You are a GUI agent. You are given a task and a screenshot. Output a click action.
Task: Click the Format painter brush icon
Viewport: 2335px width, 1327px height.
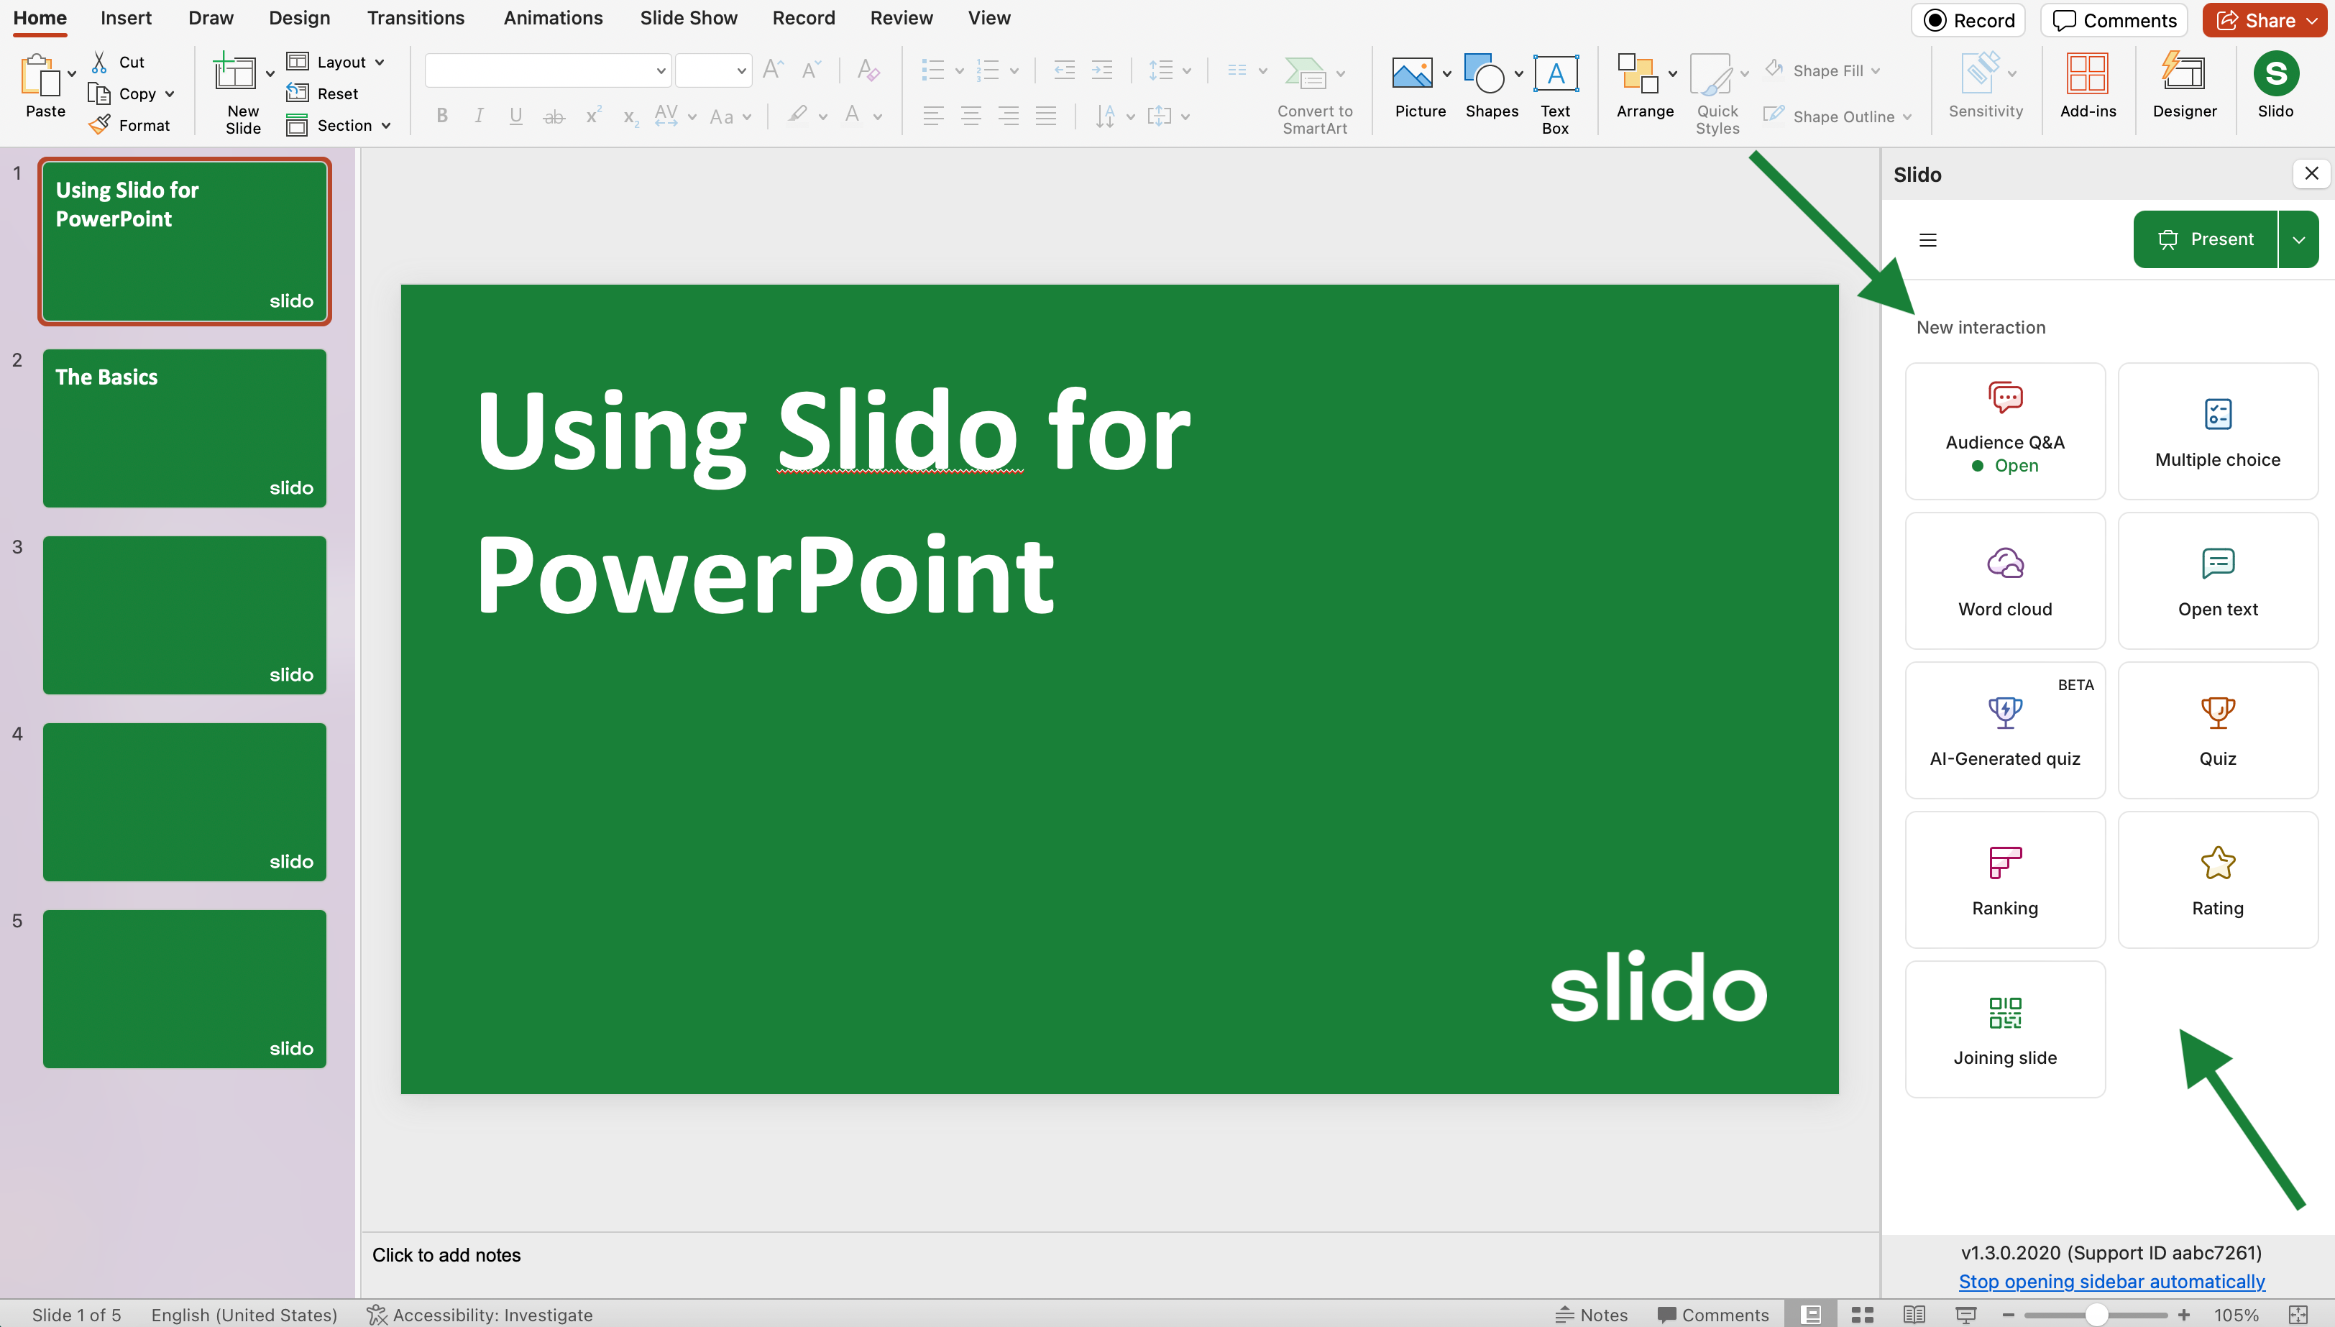[x=99, y=125]
